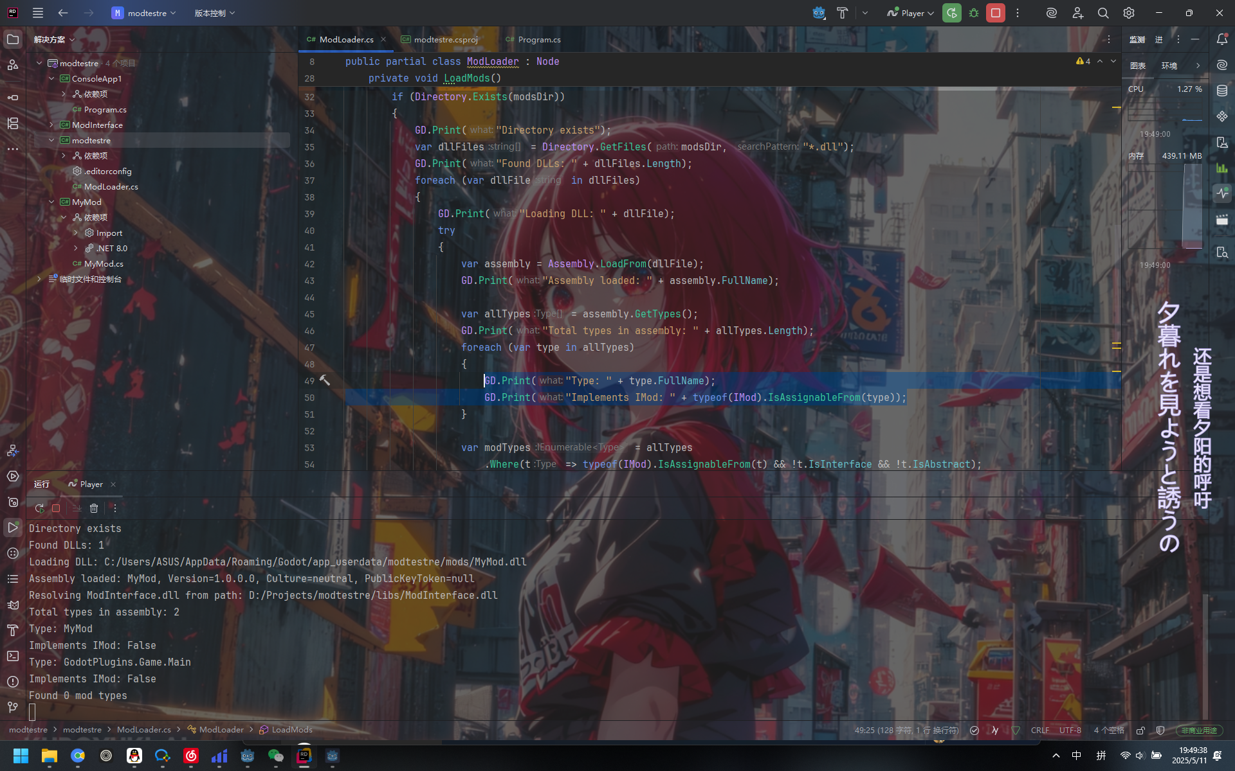Image resolution: width=1235 pixels, height=771 pixels.
Task: Switch to the Program.cs editor tab
Action: 533,40
